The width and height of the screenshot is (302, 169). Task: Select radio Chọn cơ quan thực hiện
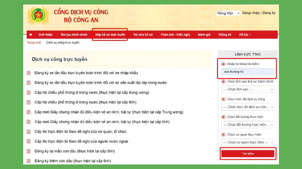223,134
